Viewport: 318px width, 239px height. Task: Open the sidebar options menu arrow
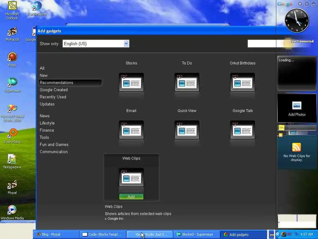point(307,4)
